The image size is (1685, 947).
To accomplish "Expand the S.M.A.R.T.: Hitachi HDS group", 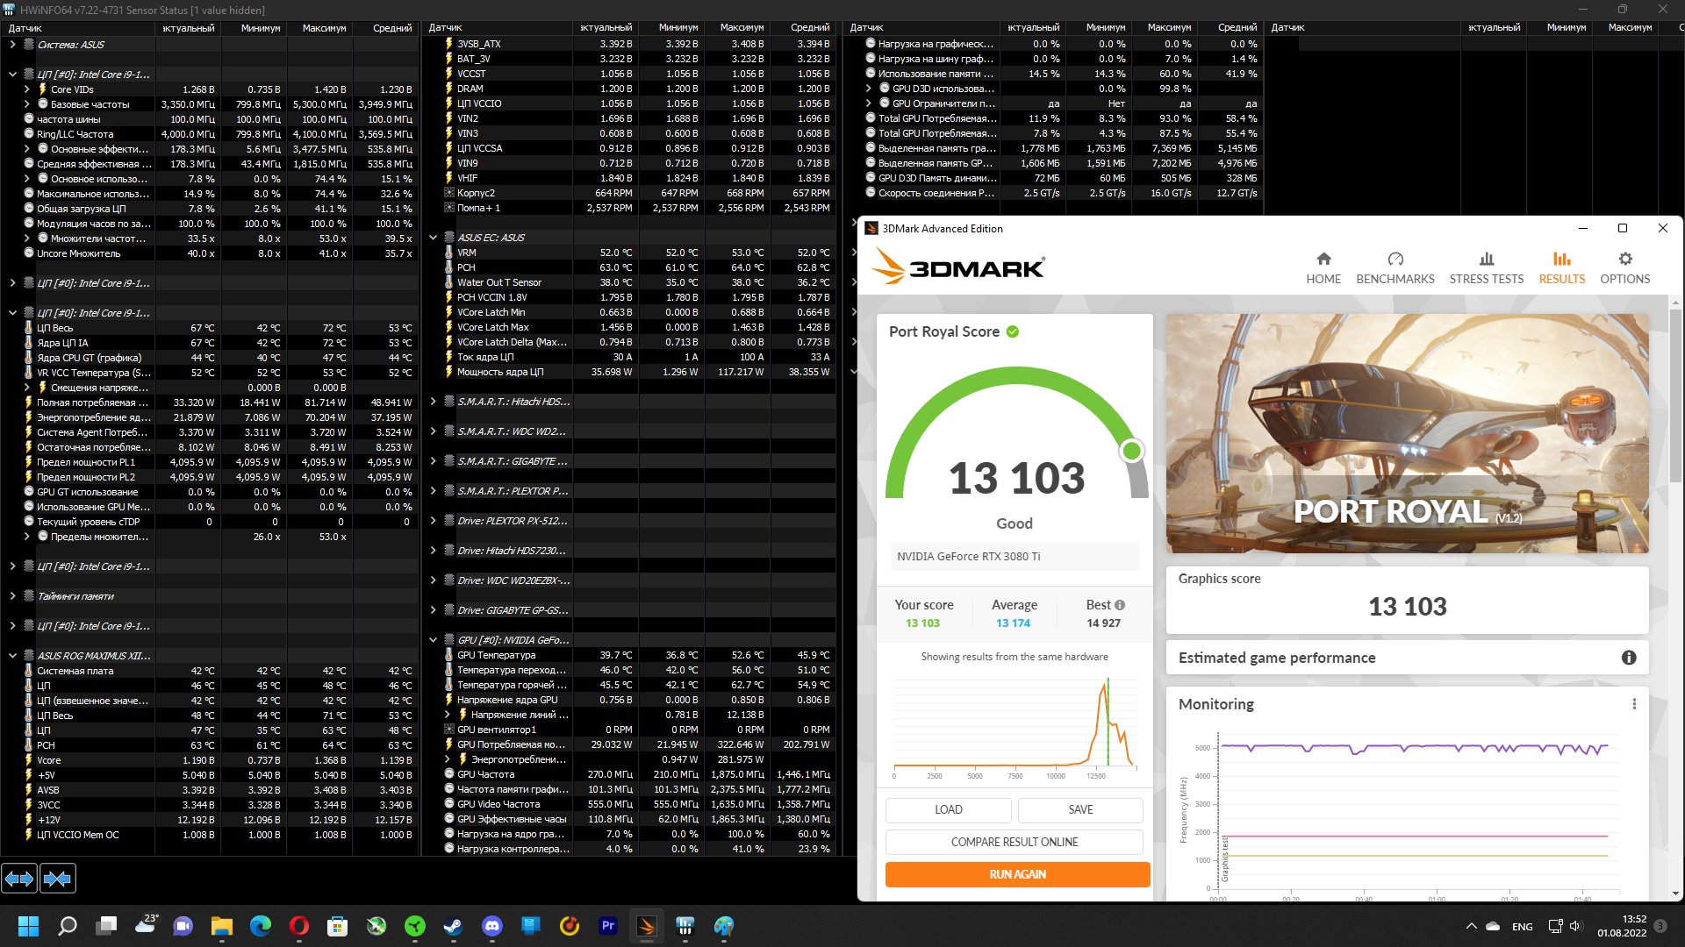I will click(433, 402).
